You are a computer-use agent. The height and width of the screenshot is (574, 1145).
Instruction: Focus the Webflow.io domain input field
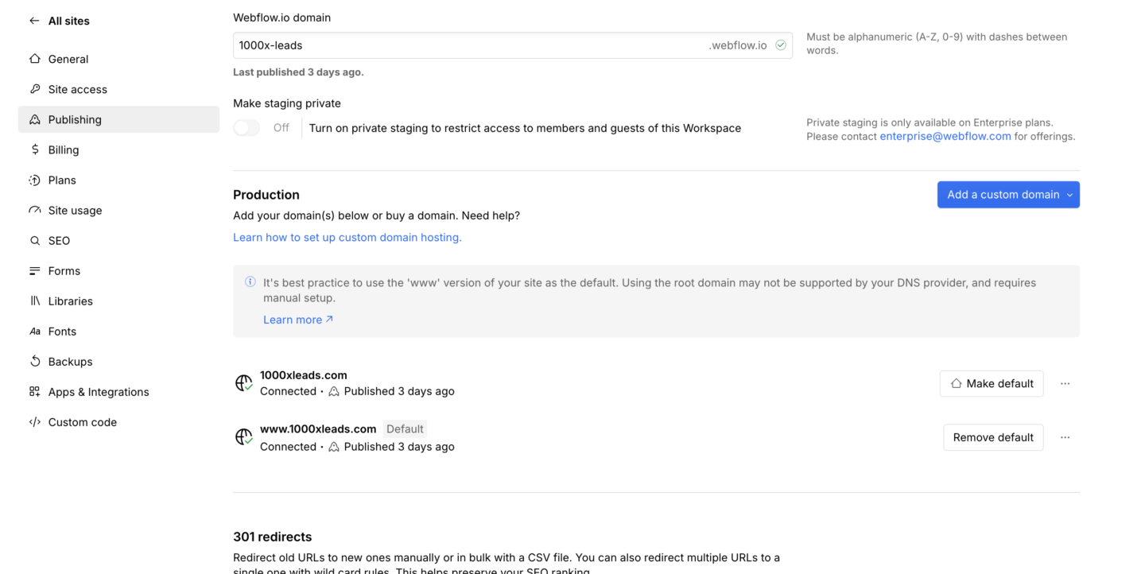513,45
